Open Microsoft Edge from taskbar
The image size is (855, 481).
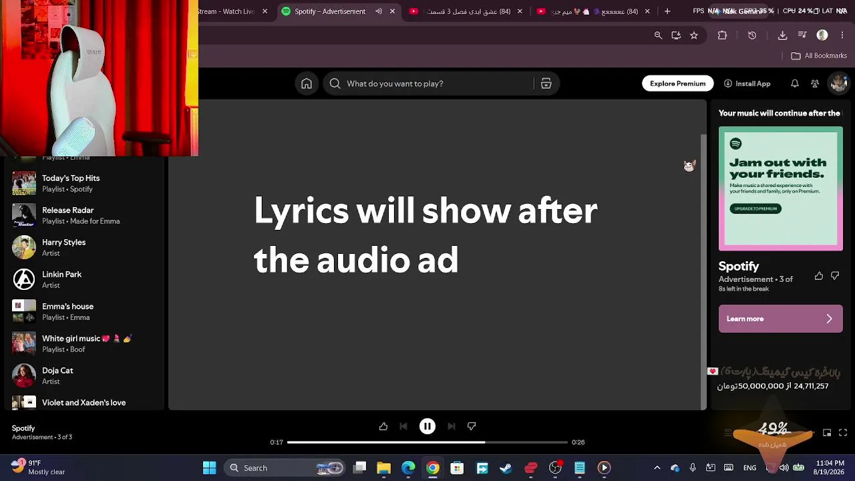point(408,468)
